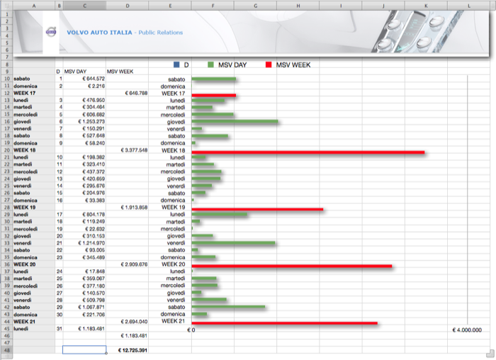Click the select-all corner of the sheet
Viewport: 496px width, 360px height.
(x=6, y=5)
